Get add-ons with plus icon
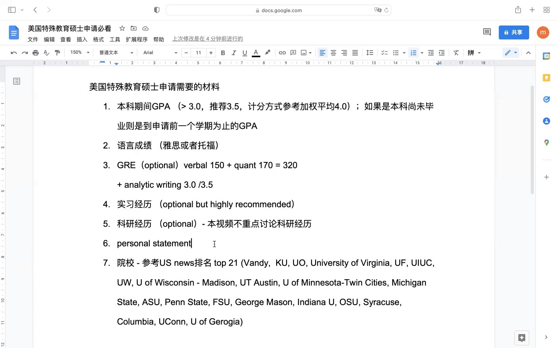557x348 pixels. (x=547, y=177)
